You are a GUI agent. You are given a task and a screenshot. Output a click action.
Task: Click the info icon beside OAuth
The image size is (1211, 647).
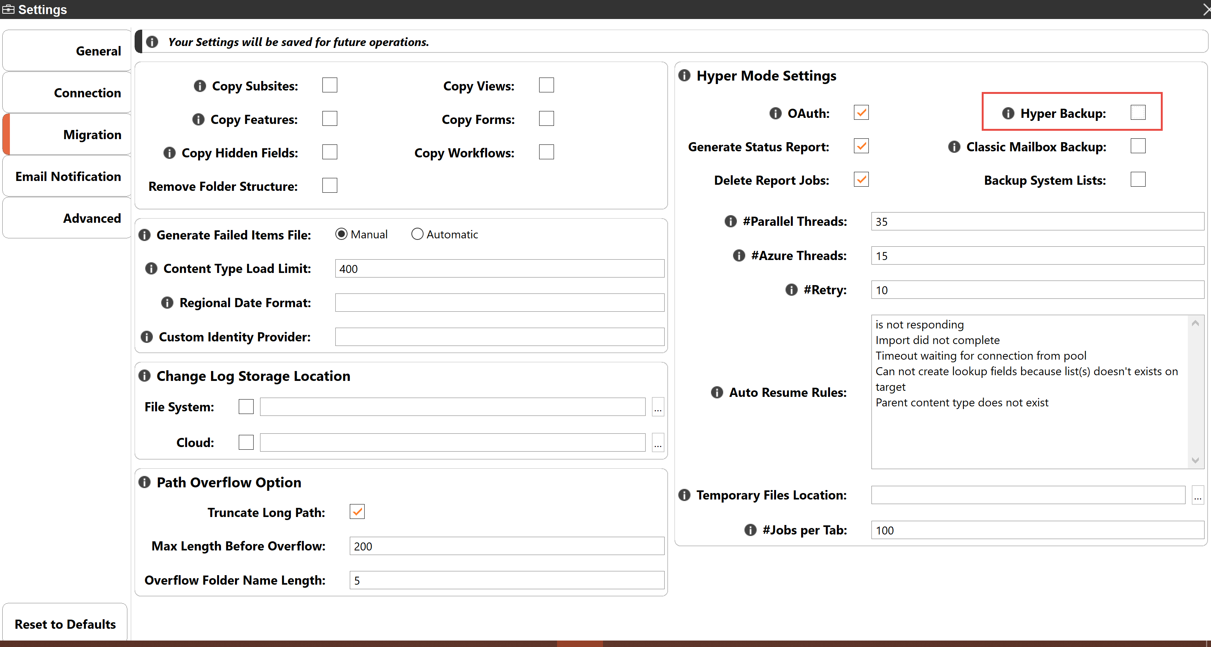tap(775, 113)
